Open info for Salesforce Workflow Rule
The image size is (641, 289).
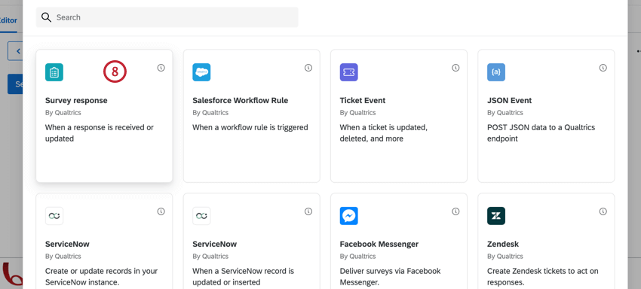click(308, 68)
